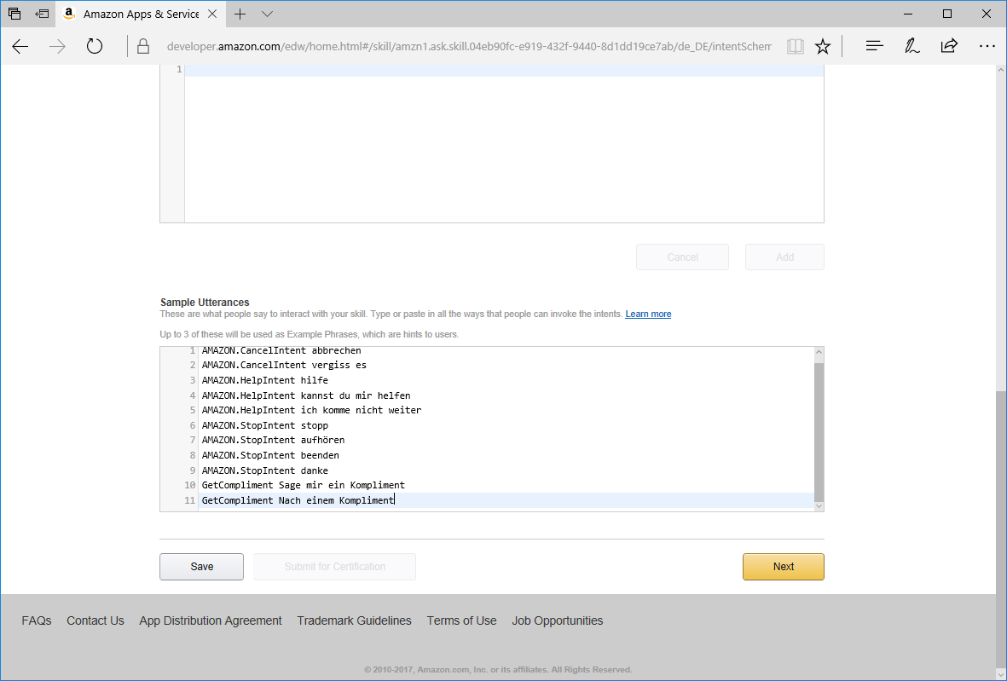Click the tab preview icon at top-left
Image resolution: width=1007 pixels, height=681 pixels.
pyautogui.click(x=14, y=14)
